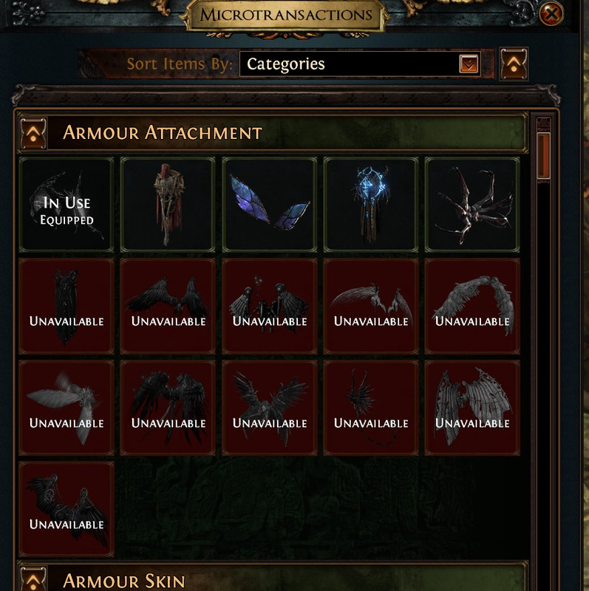Select the unavailable tattered bat wings item
This screenshot has height=591, width=589.
click(x=472, y=408)
